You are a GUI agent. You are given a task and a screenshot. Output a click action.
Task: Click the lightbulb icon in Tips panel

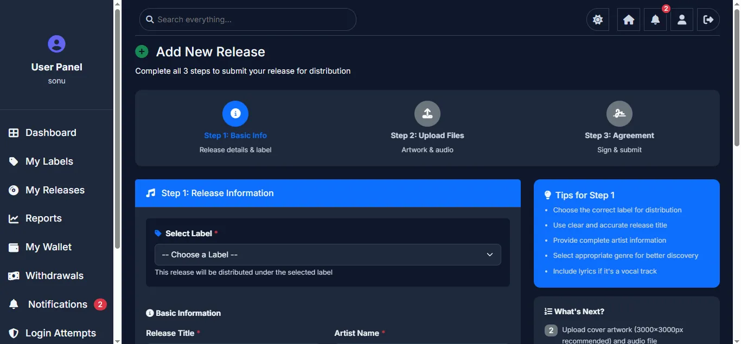[548, 195]
